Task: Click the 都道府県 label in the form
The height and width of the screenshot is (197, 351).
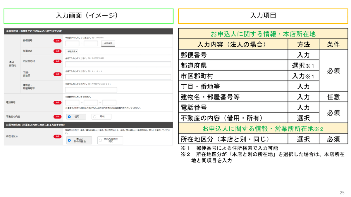Action: pyautogui.click(x=28, y=51)
